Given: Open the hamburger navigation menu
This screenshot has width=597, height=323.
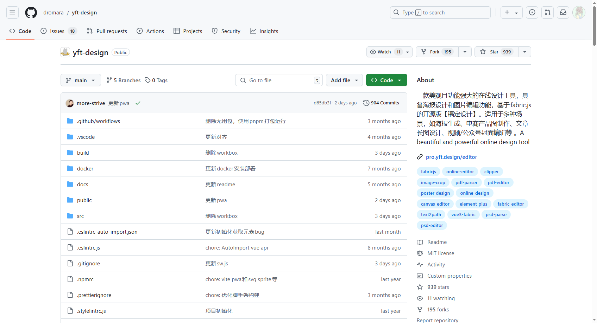Looking at the screenshot, I should [12, 12].
